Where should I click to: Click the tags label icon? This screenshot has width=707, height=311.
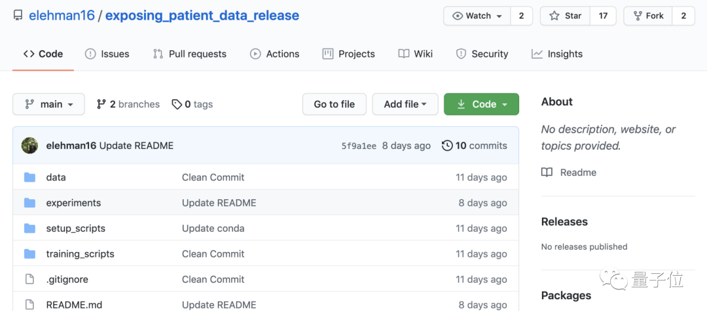pos(177,105)
